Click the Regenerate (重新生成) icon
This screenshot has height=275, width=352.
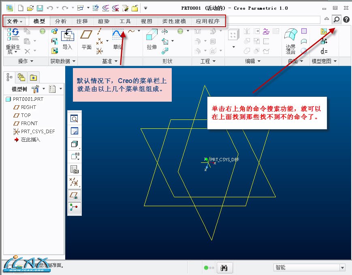13,41
